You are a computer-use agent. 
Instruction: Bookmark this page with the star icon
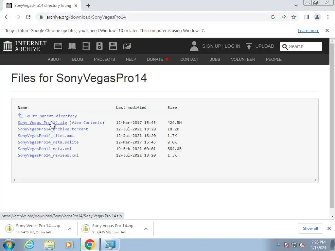(294, 17)
